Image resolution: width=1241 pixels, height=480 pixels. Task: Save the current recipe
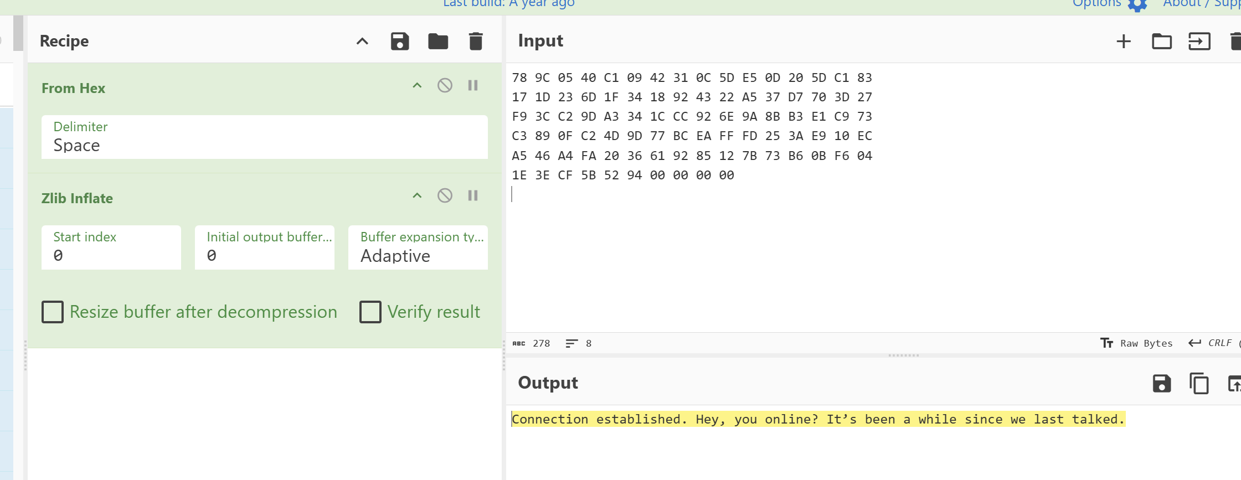pos(399,42)
